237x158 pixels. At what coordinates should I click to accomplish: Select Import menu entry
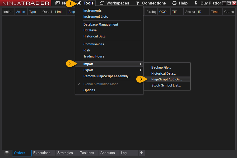pyautogui.click(x=109, y=64)
